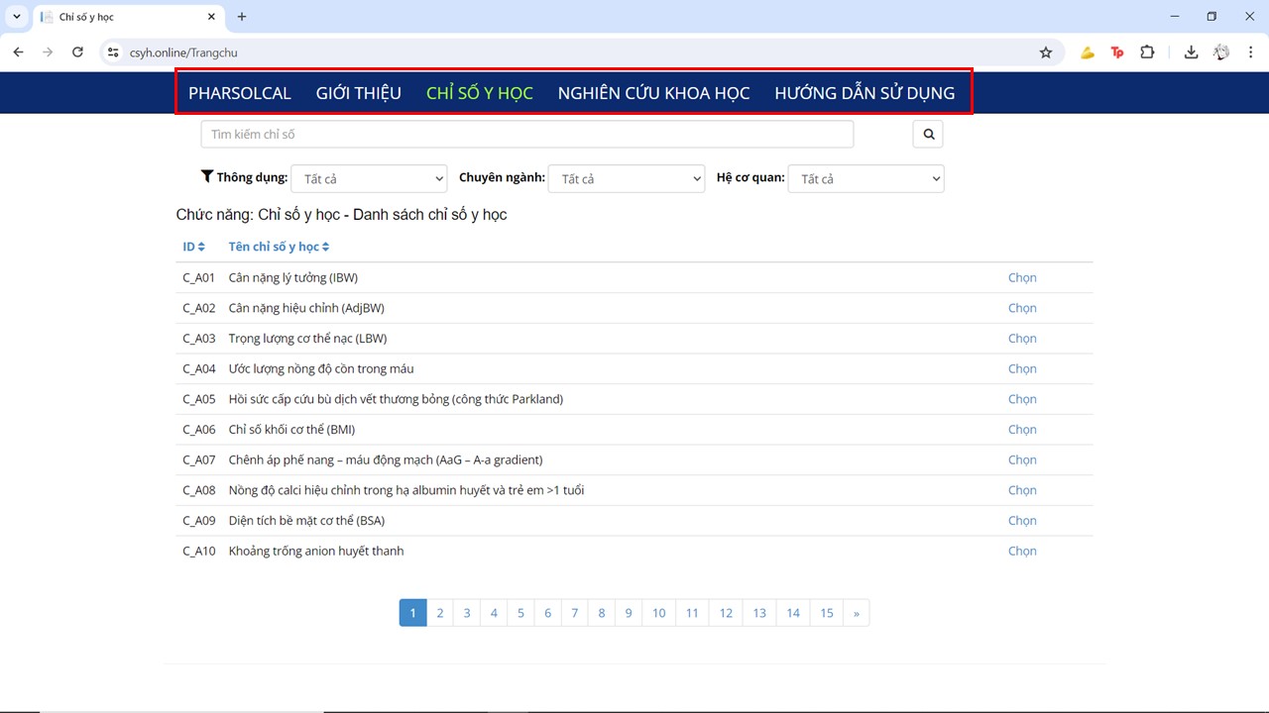
Task: Open NGHIÊN CỨU KHOA HỌC menu
Action: (653, 93)
